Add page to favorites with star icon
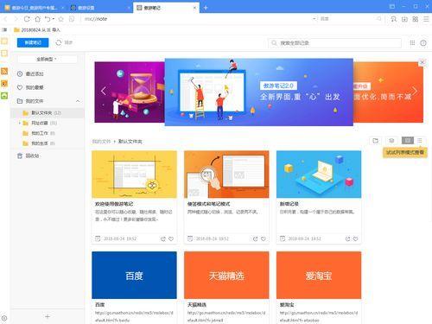Image resolution: width=432 pixels, height=324 pixels. point(61,19)
